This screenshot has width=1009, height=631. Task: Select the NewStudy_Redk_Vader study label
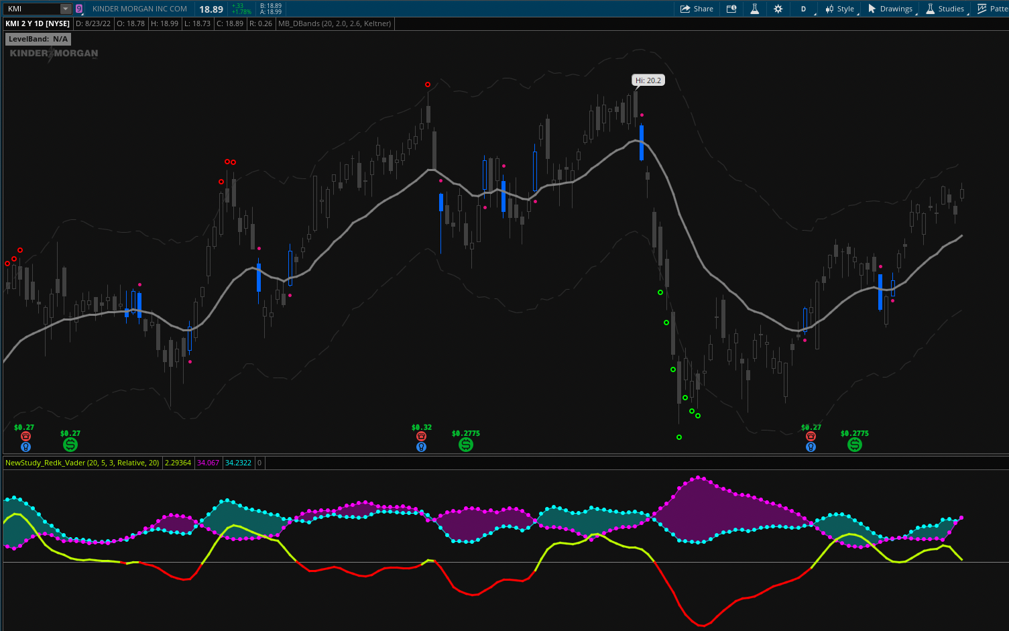[x=82, y=463]
